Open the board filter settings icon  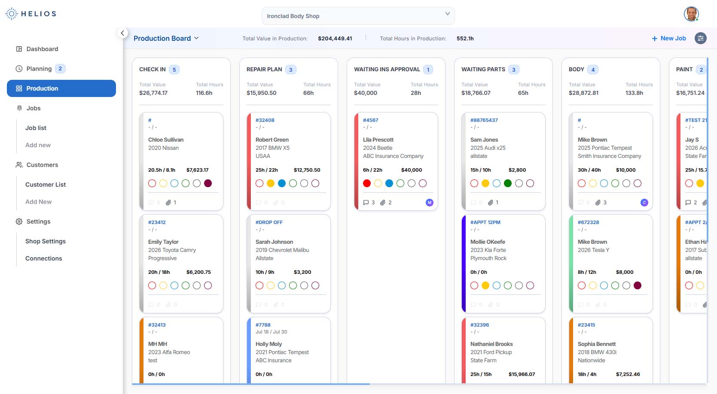pos(701,38)
